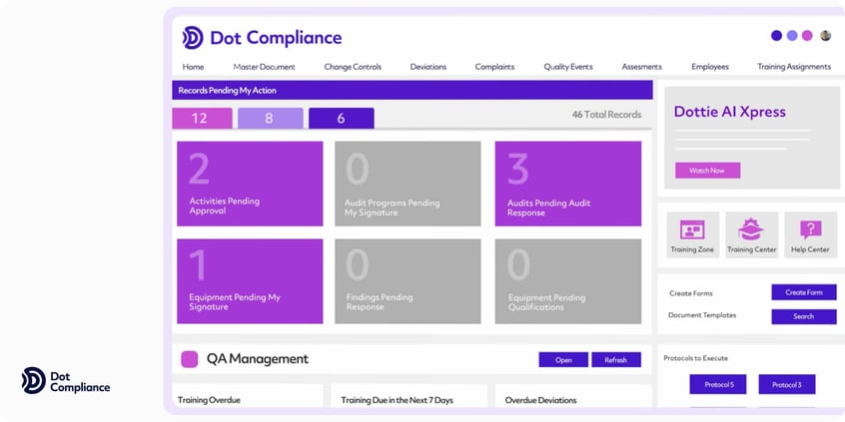845x422 pixels.
Task: Open Quality Events in navigation
Action: tap(568, 67)
